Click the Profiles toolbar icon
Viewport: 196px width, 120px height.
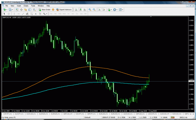(x=10, y=10)
